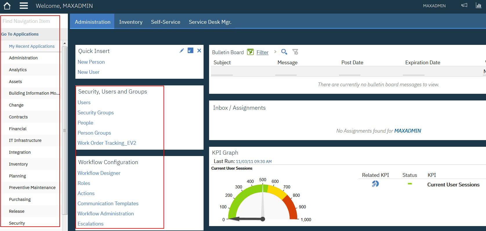Click the Go To Applications heading
486x231 pixels.
(20, 34)
